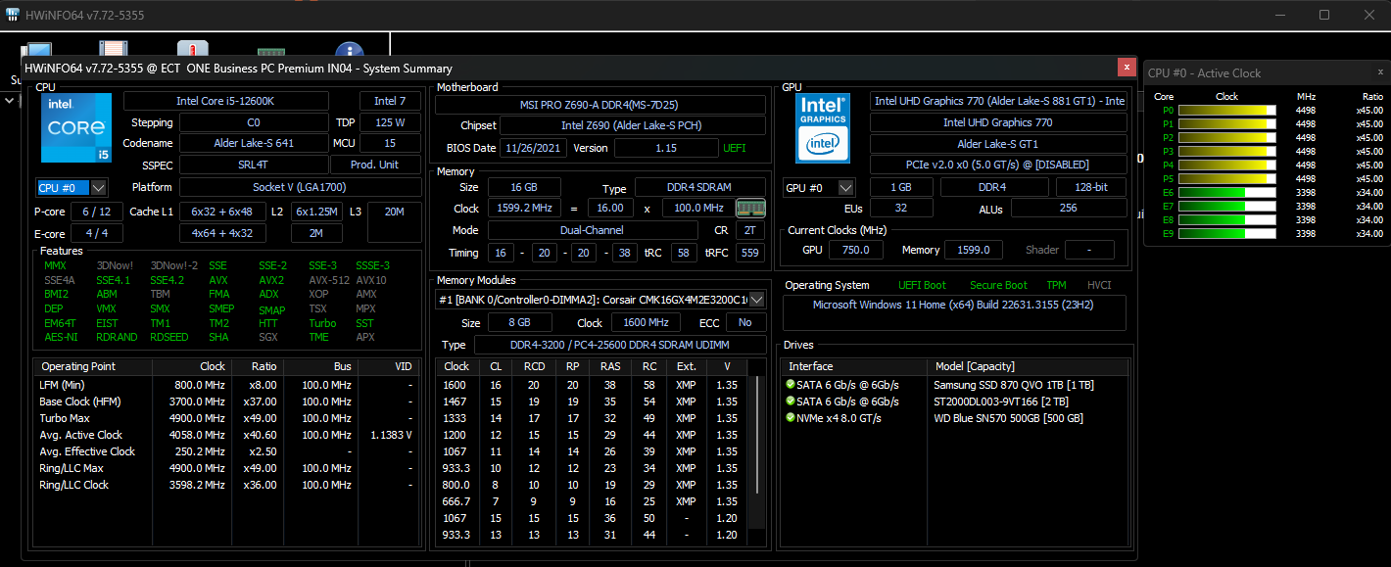
Task: Click the RCD column header in timings table
Action: (x=534, y=366)
